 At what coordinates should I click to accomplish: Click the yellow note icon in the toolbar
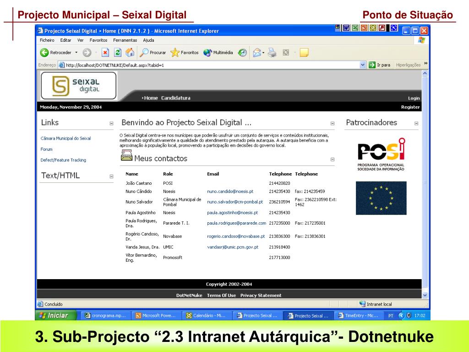point(304,53)
